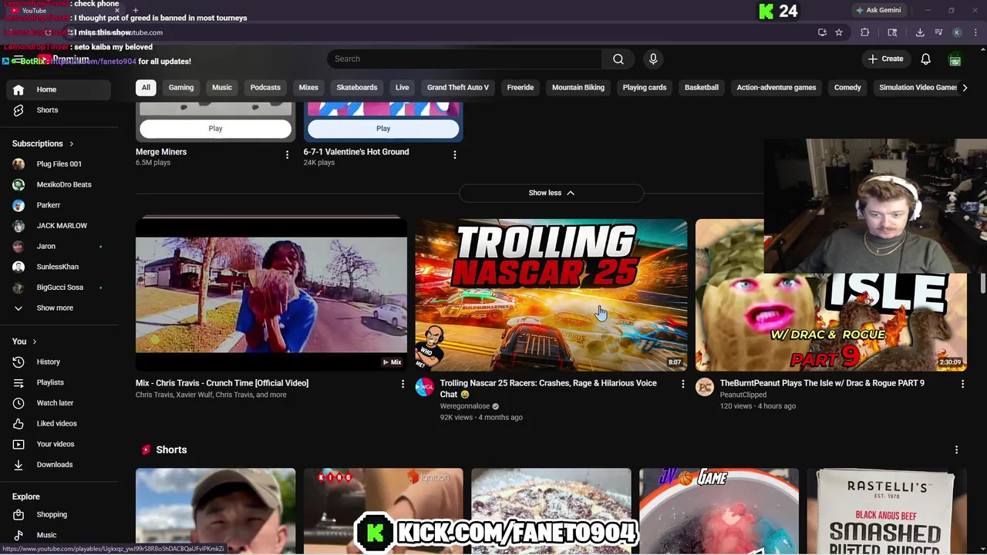
Task: Open MexikoDro Beats subscription
Action: pyautogui.click(x=59, y=185)
